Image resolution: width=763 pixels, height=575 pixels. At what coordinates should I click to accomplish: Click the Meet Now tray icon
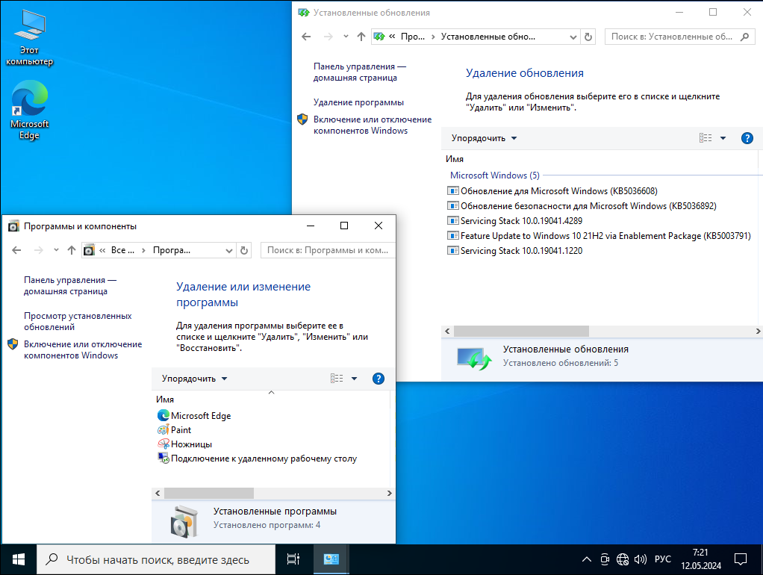pyautogui.click(x=605, y=560)
